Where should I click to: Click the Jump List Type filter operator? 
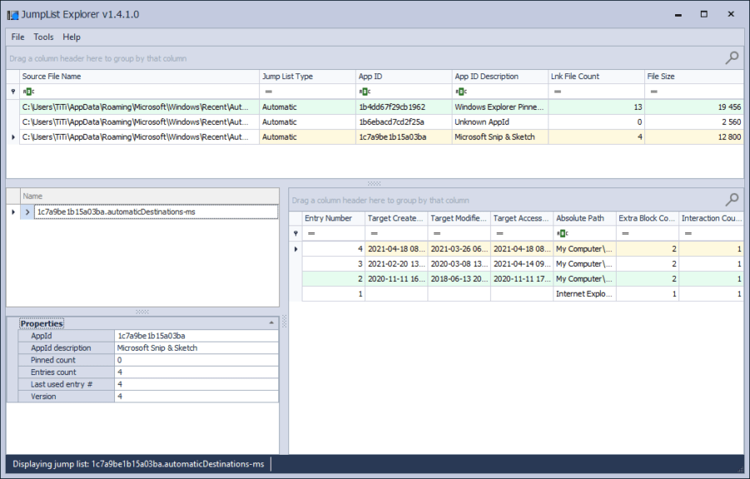click(x=268, y=92)
